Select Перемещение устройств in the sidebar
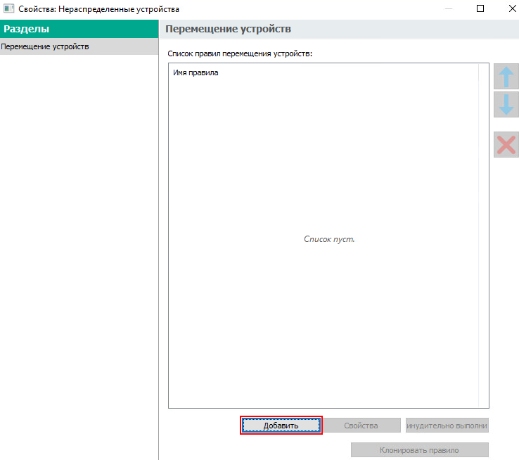The width and height of the screenshot is (519, 460). tap(45, 47)
